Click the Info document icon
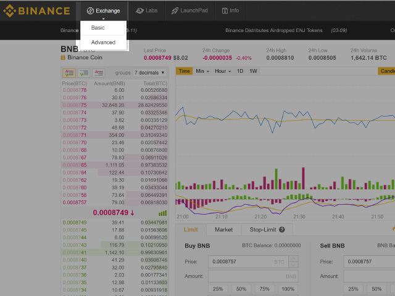The image size is (395, 296). [225, 11]
